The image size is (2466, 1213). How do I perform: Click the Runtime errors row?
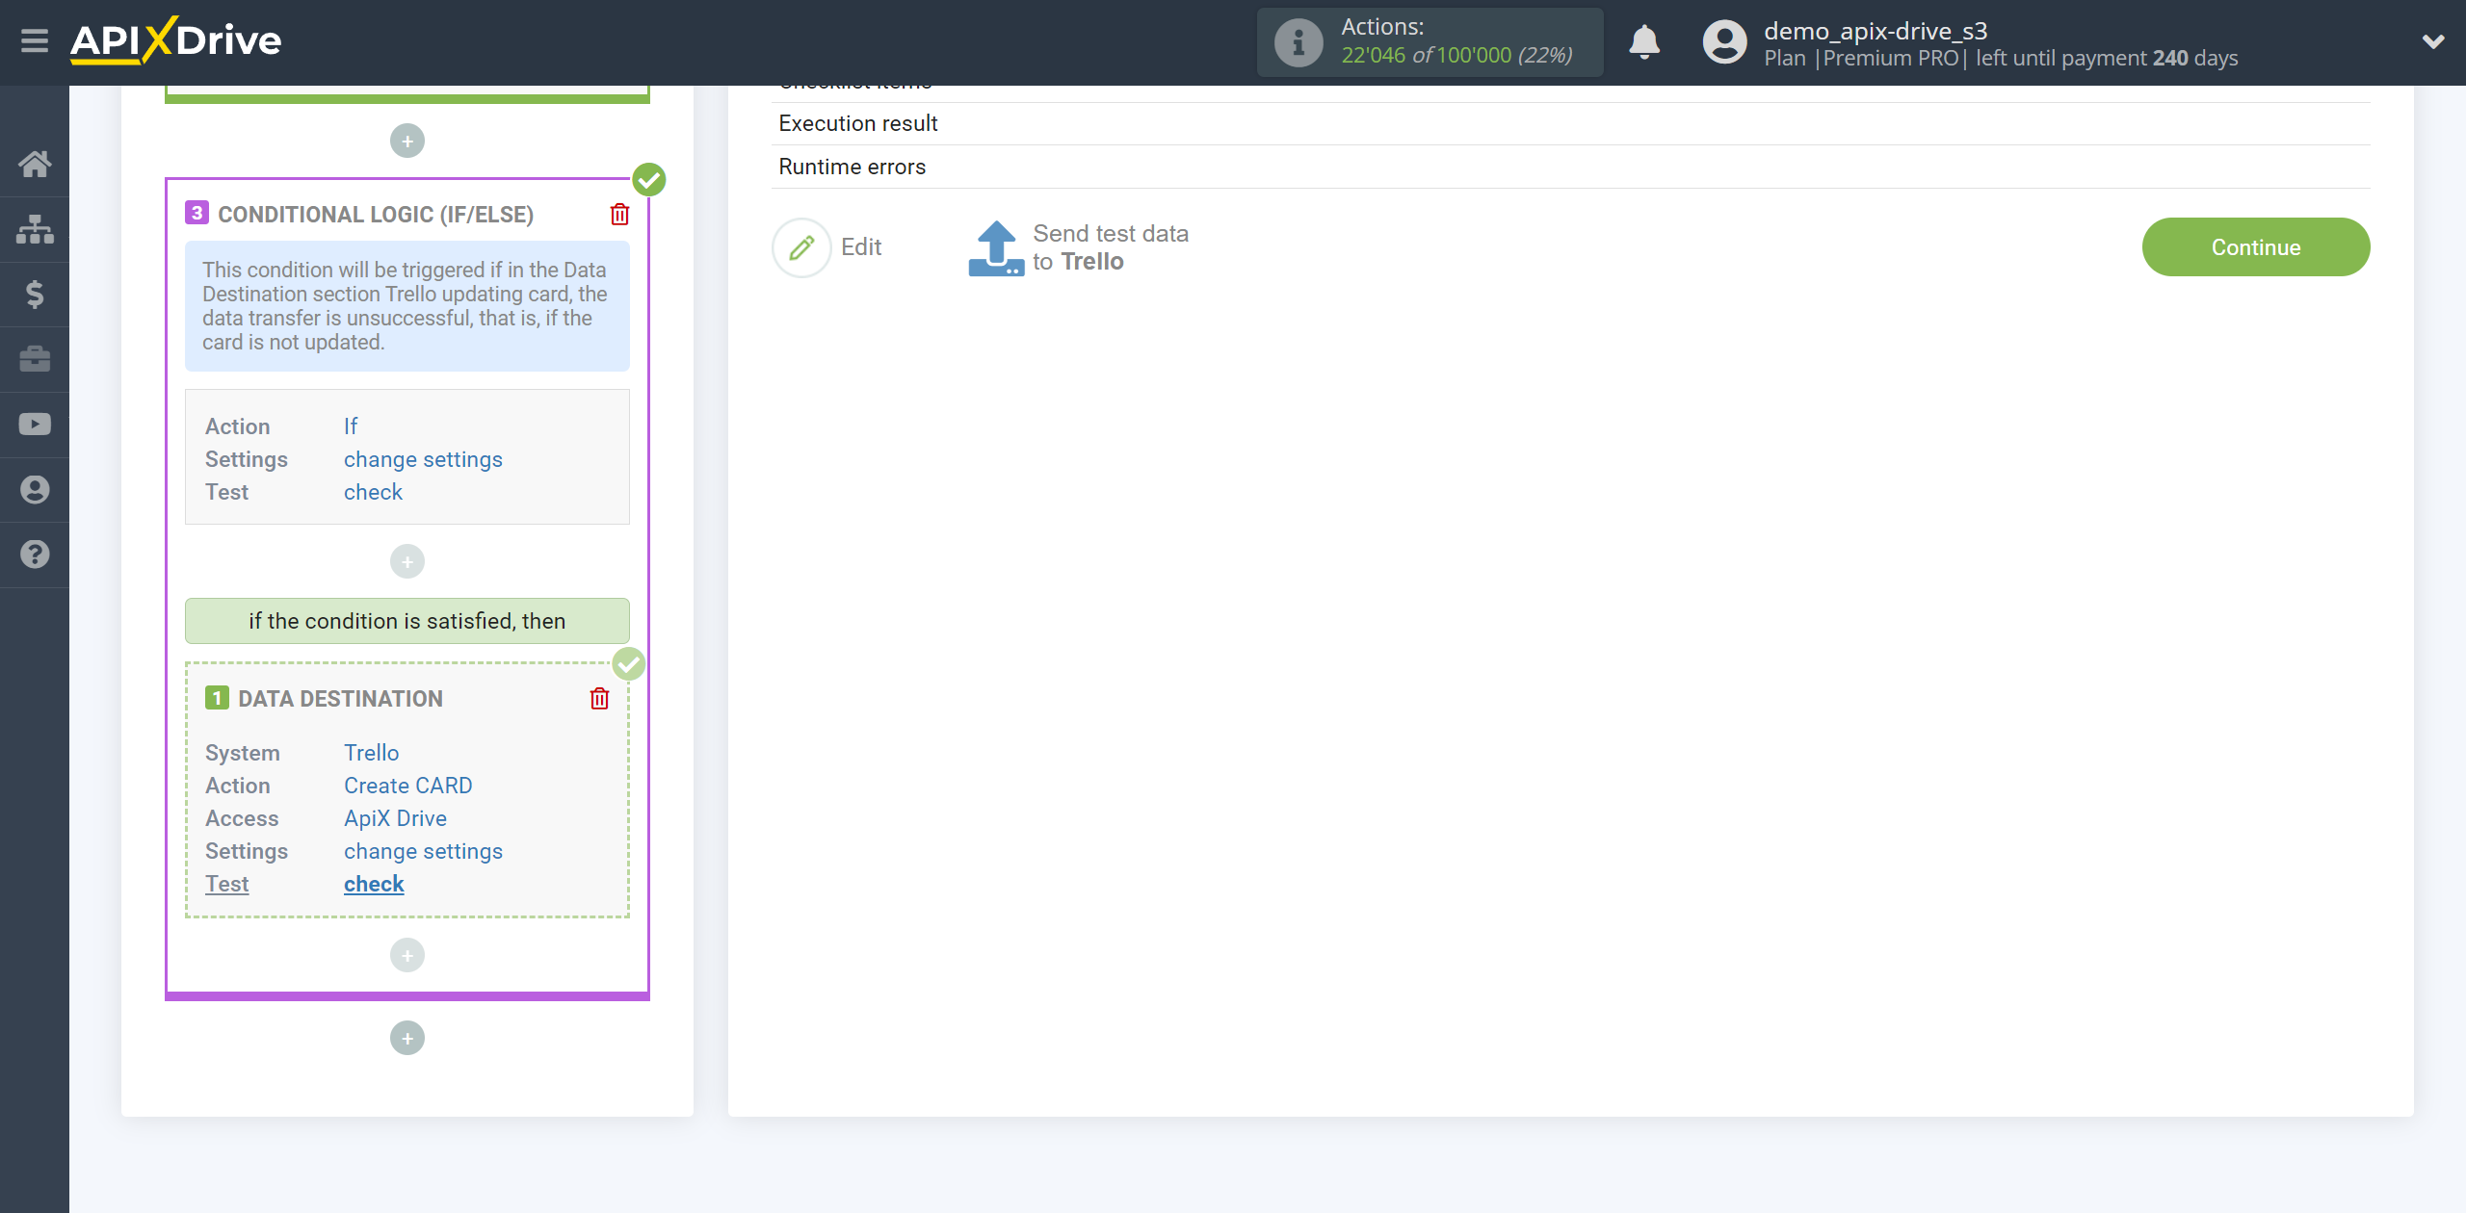(x=1570, y=167)
